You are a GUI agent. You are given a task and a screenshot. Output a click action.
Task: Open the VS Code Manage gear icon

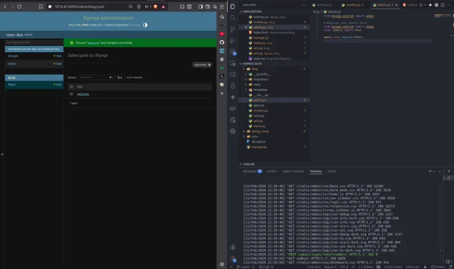click(233, 258)
